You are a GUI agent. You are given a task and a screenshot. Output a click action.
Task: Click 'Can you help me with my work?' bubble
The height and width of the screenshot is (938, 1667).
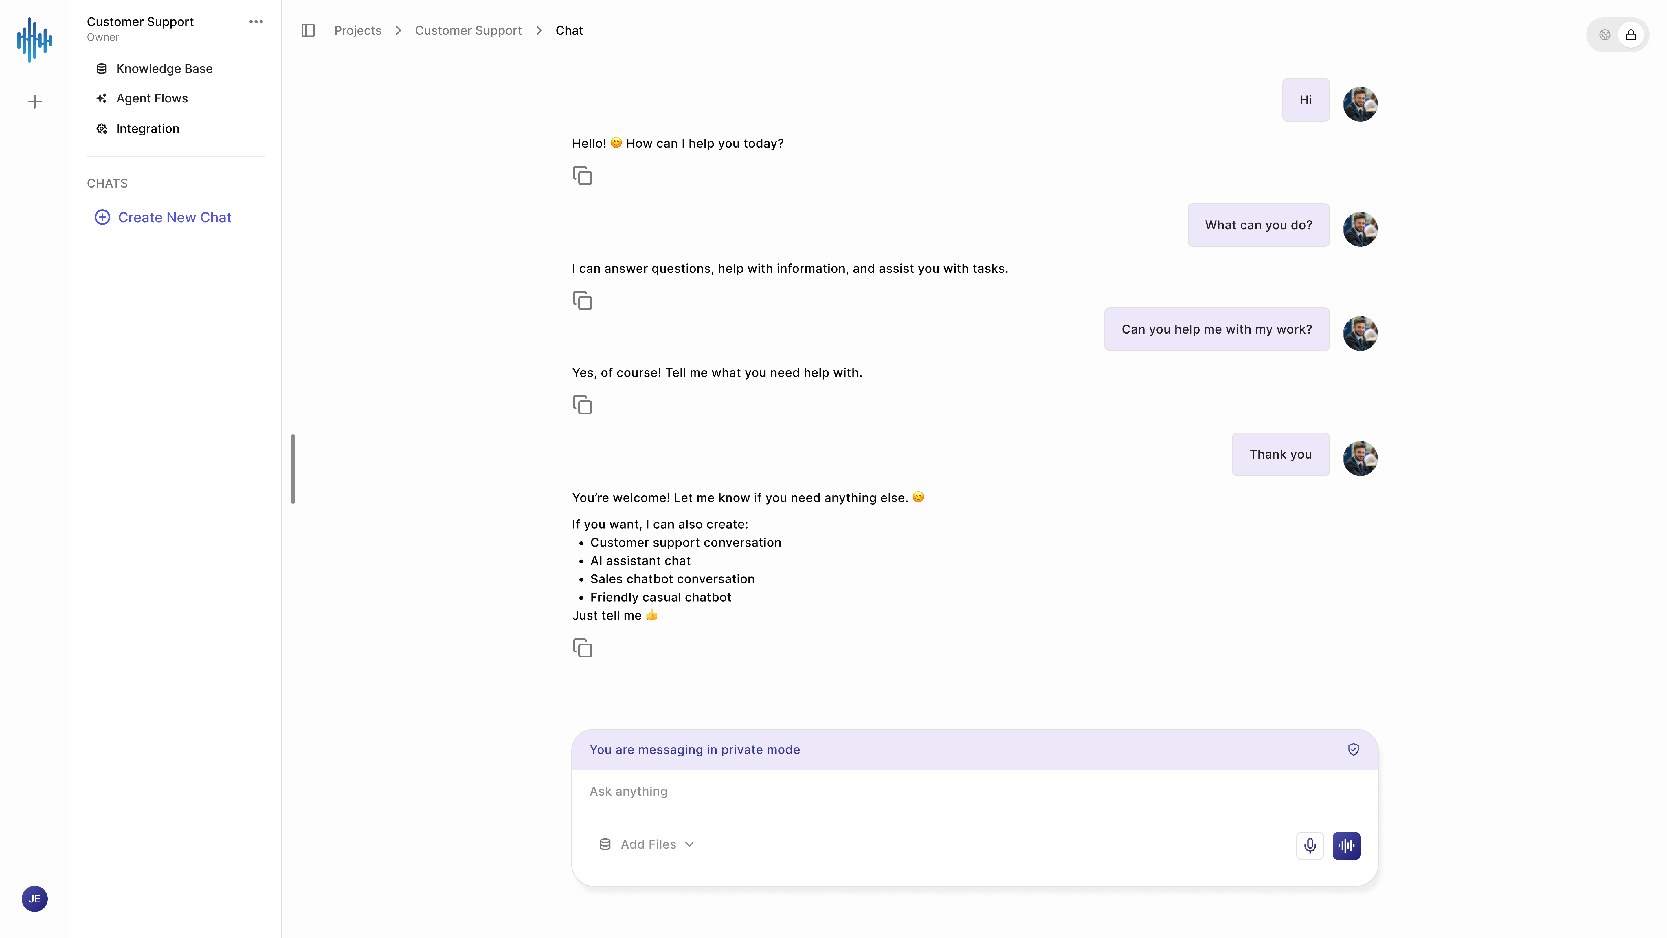[1217, 329]
